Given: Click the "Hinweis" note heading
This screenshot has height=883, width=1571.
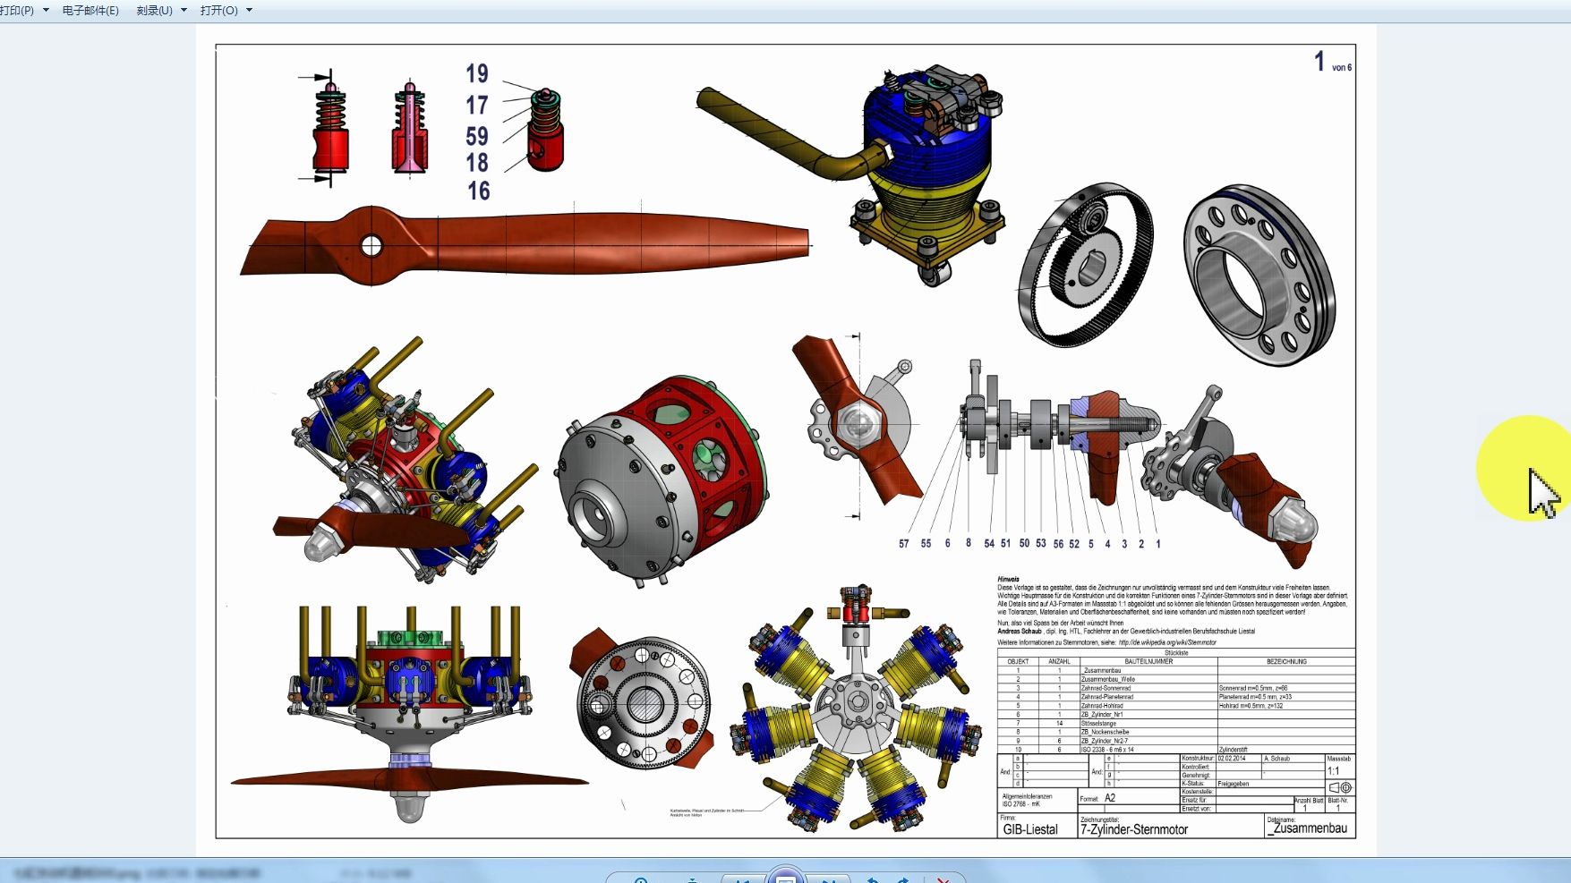Looking at the screenshot, I should point(1008,580).
